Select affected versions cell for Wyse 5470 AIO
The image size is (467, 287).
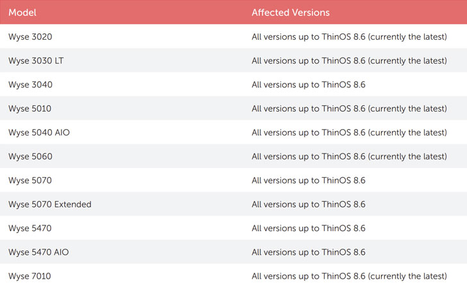tap(309, 252)
